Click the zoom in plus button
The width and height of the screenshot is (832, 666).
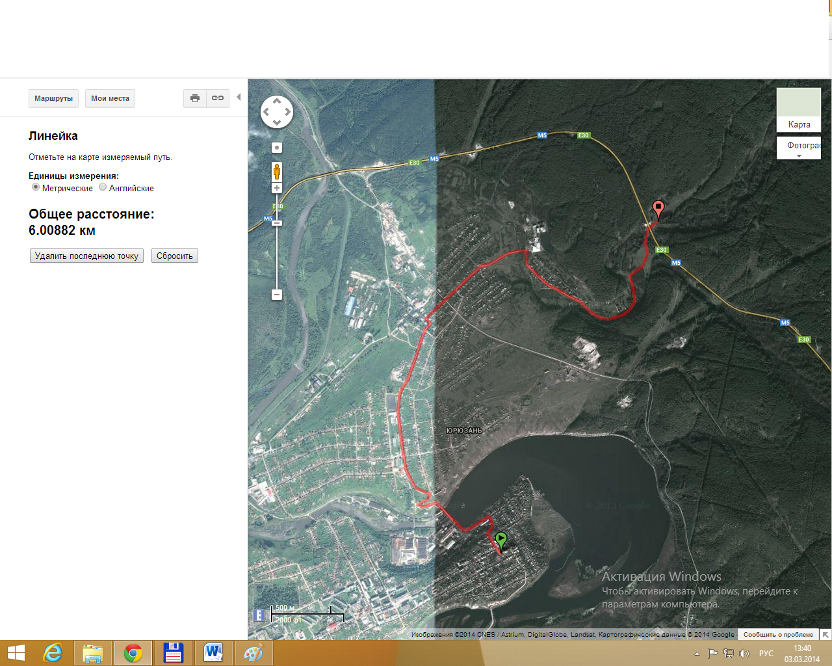click(277, 188)
